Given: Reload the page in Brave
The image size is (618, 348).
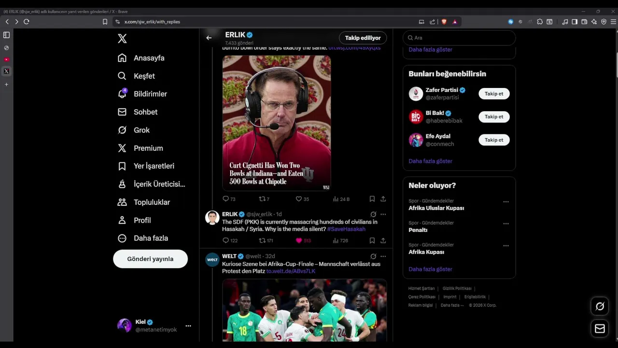Looking at the screenshot, I should tap(26, 22).
